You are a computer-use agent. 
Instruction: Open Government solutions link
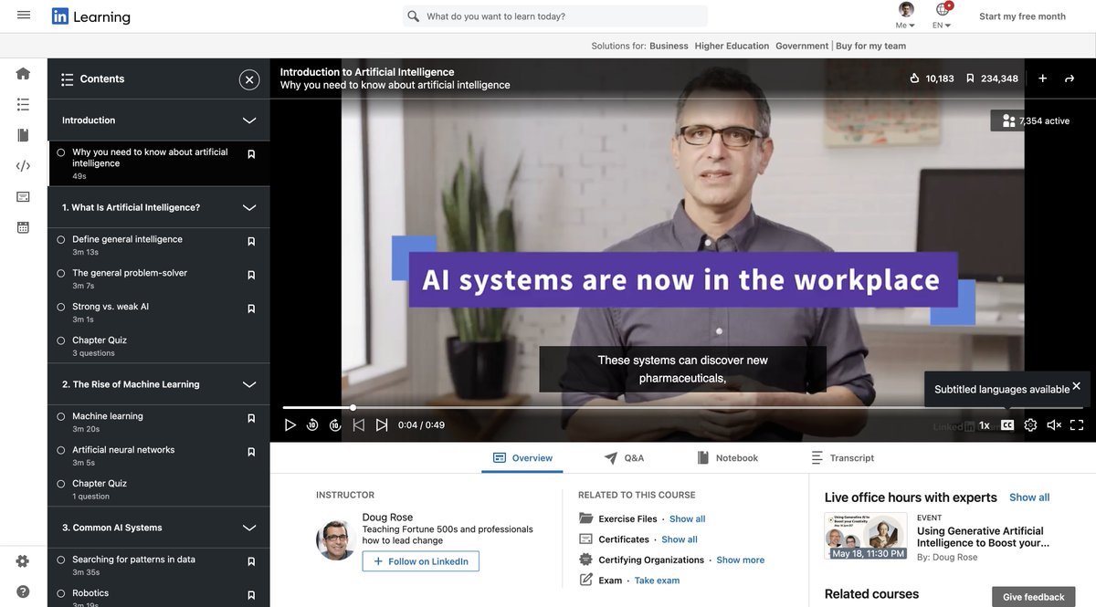802,46
